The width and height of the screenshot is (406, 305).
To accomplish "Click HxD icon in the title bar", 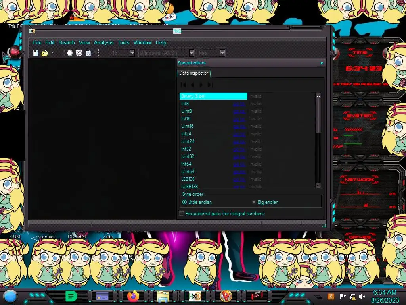I will coord(32,31).
